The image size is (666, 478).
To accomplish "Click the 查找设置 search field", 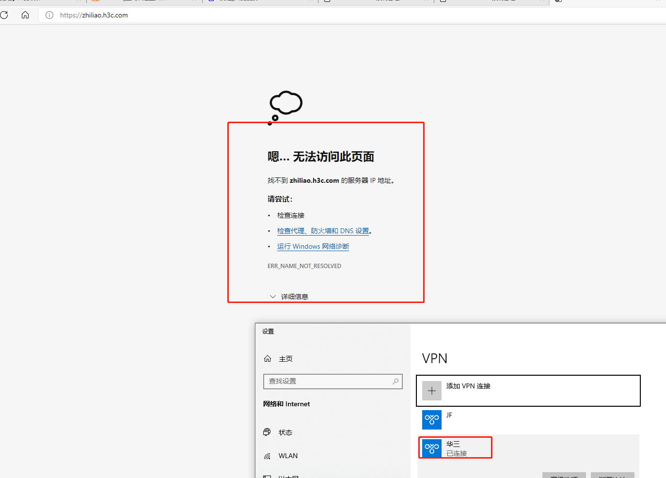I will click(x=333, y=382).
